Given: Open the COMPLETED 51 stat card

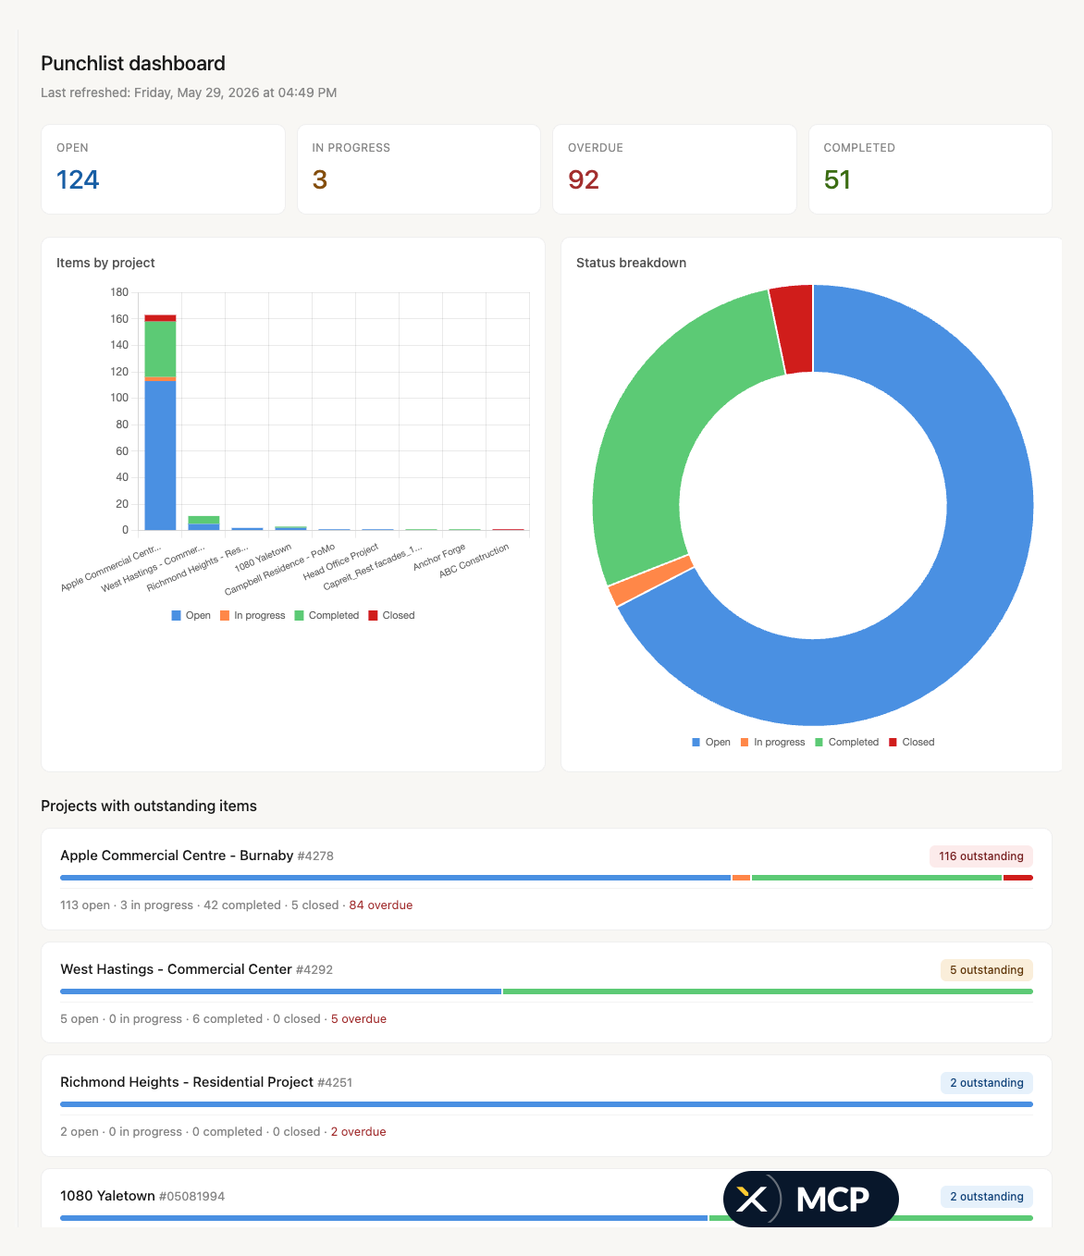Looking at the screenshot, I should [930, 169].
